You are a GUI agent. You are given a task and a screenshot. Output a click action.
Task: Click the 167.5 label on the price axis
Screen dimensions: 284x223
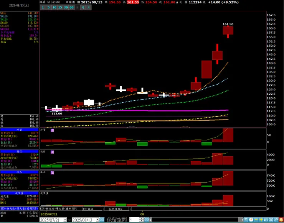[271, 15]
